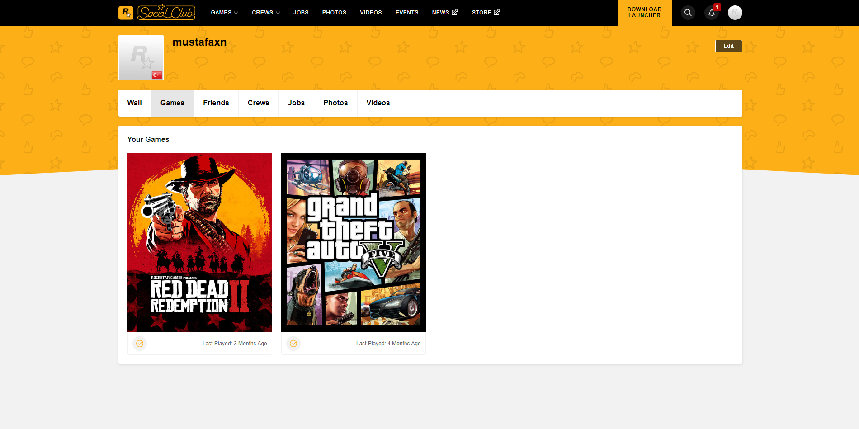Open the Red Dead Redemption II game cover
This screenshot has height=429, width=859.
tap(200, 242)
